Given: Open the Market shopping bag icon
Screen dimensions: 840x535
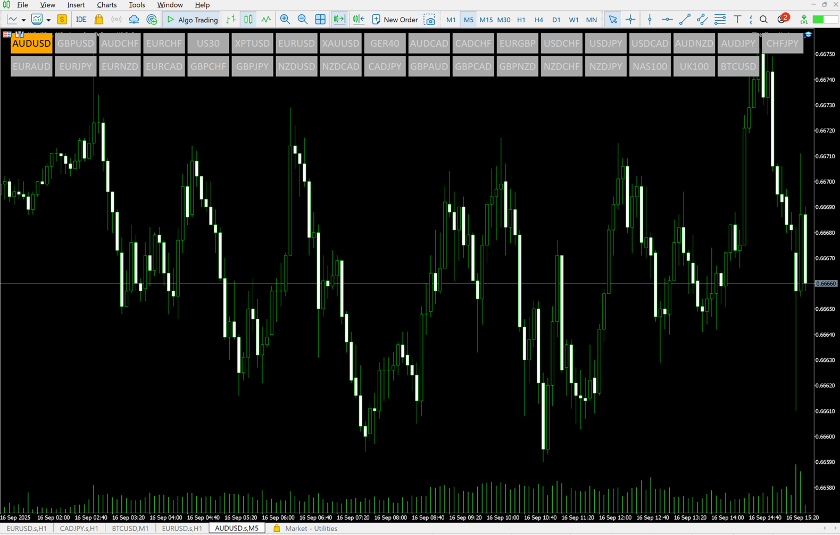Looking at the screenshot, I should [x=99, y=20].
